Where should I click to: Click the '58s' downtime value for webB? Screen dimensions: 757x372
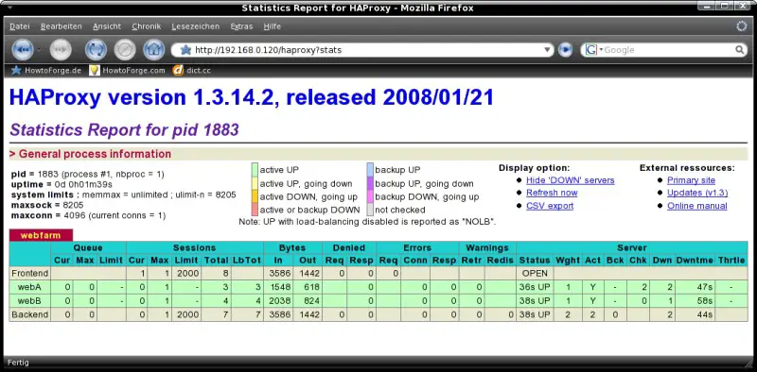(695, 300)
